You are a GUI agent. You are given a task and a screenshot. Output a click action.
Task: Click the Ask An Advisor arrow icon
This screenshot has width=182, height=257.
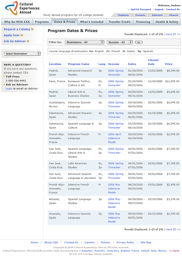[28, 41]
